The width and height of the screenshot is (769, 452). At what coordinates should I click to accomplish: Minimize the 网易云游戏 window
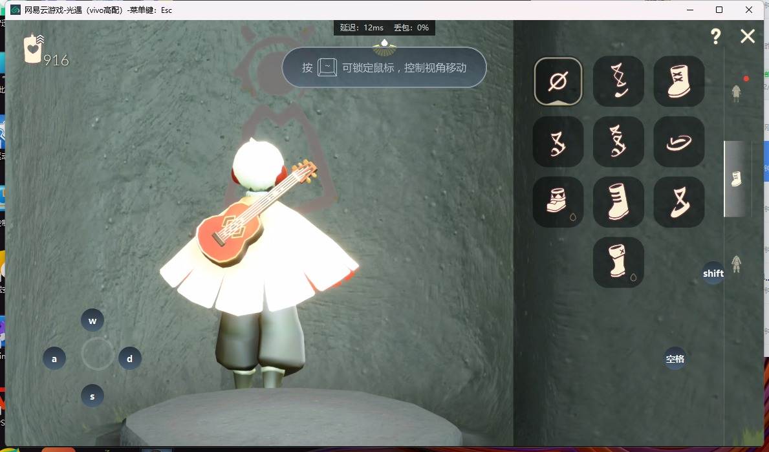pos(690,10)
